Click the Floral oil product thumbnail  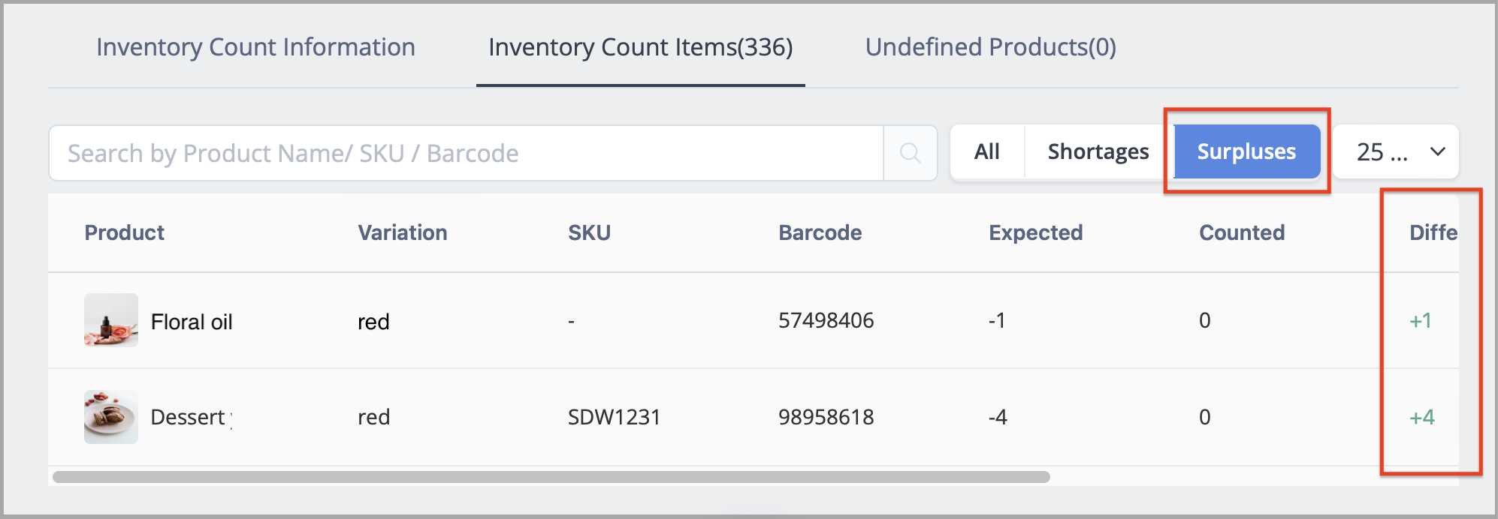[111, 320]
